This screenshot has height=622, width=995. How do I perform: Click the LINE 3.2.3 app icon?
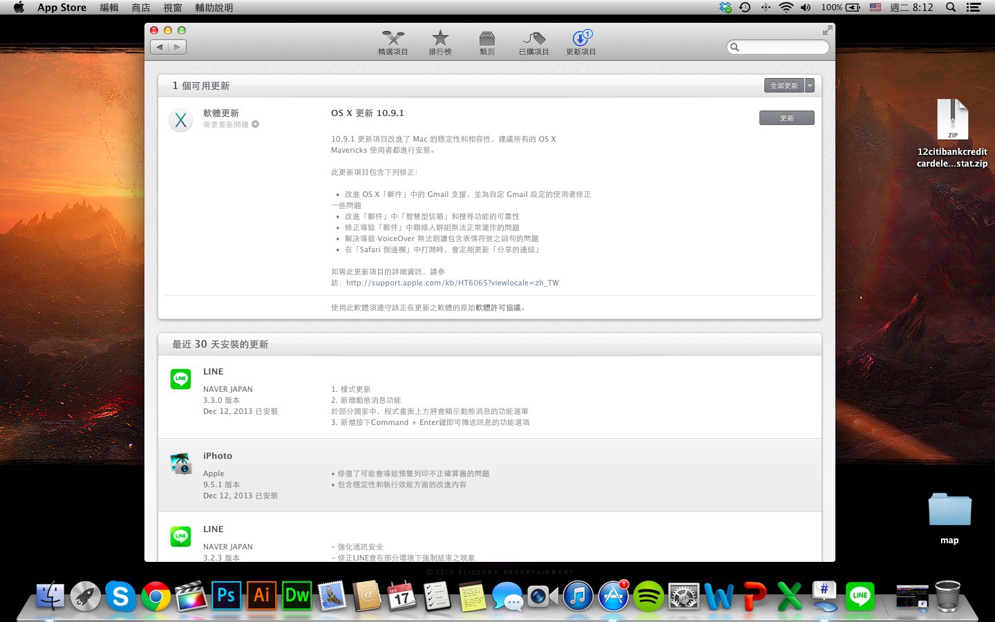(181, 536)
